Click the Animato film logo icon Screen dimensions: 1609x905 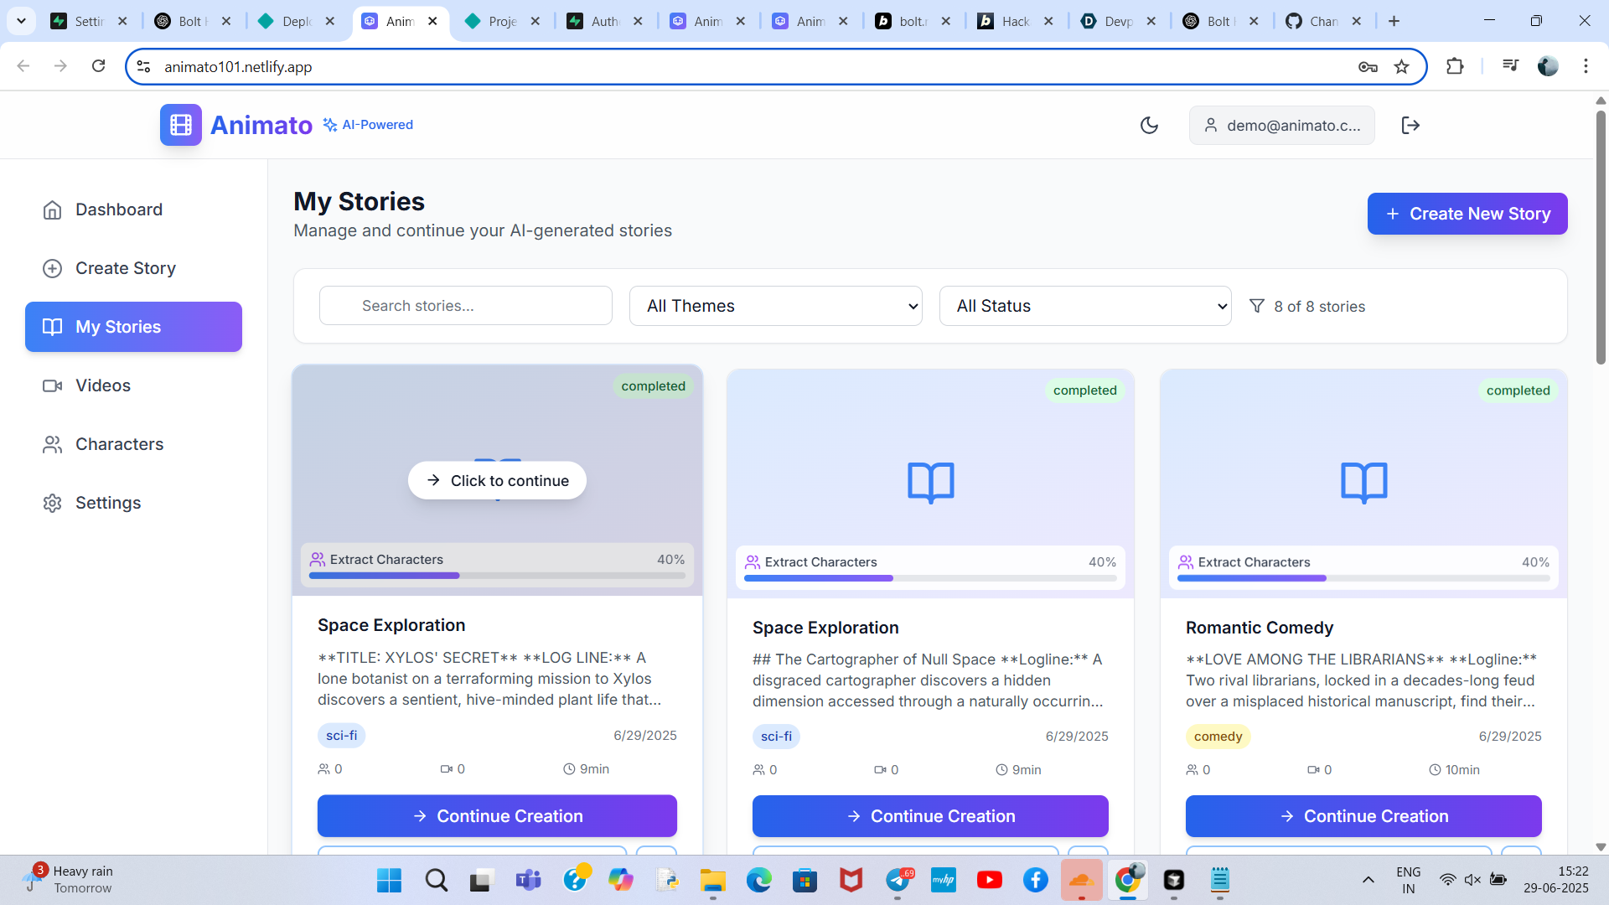tap(181, 125)
